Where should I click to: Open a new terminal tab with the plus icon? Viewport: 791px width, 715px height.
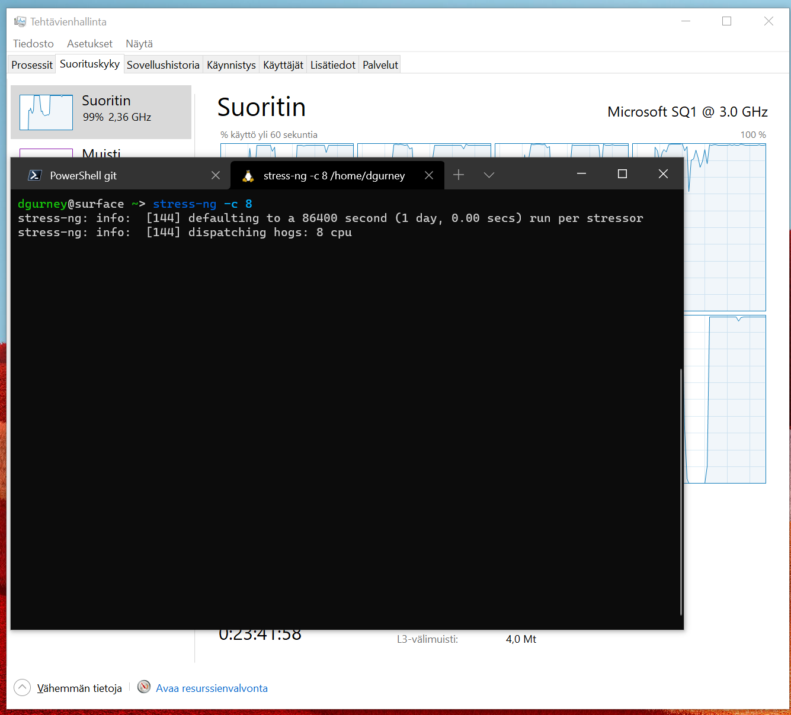click(458, 175)
